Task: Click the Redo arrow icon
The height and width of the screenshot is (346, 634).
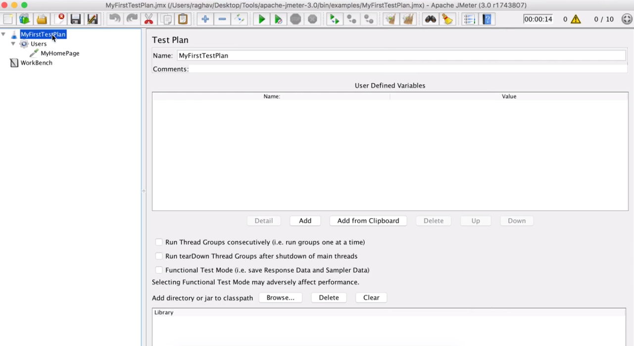Action: point(132,19)
